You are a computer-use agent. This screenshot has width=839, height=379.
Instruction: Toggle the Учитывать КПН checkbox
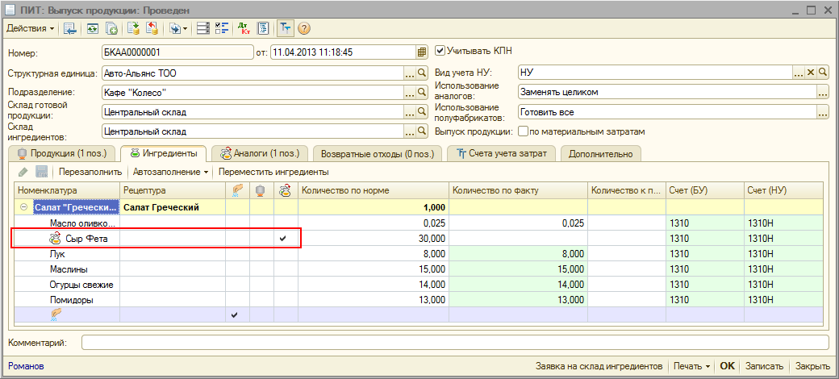pos(440,51)
